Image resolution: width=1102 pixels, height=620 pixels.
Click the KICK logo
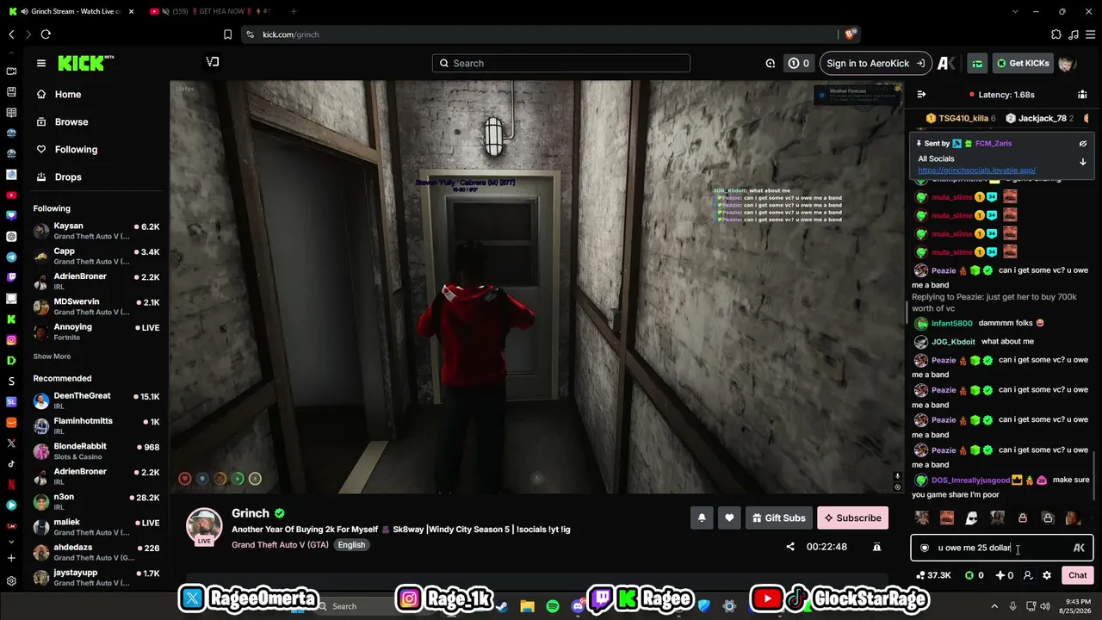point(85,63)
